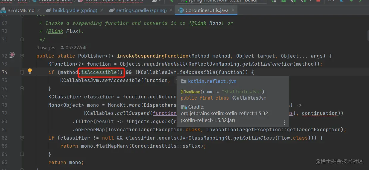Switch to the build.gradle (spring) tab

pos(75,10)
